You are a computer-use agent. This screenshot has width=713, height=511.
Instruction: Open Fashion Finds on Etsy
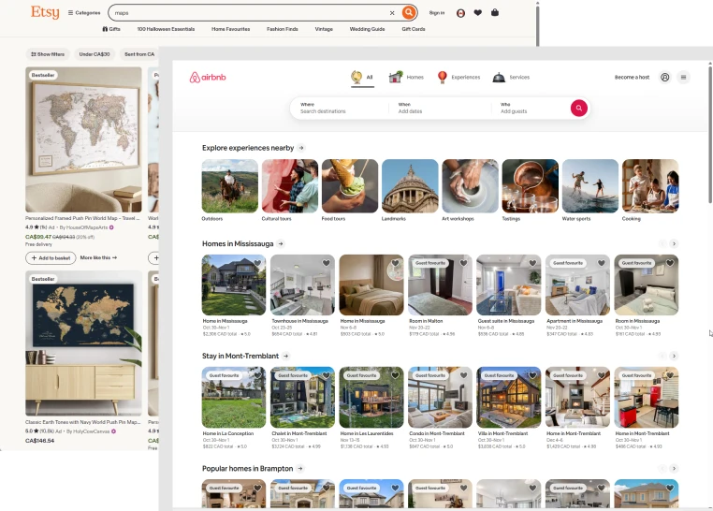tap(283, 29)
